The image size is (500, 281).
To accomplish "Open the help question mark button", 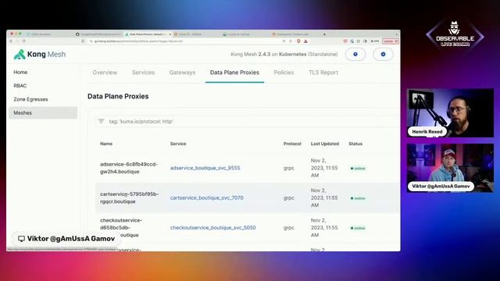I will pyautogui.click(x=355, y=54).
